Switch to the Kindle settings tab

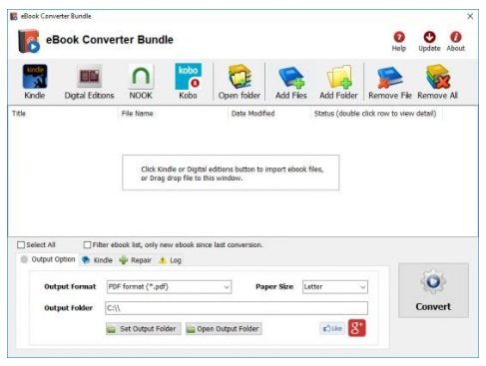coord(98,260)
